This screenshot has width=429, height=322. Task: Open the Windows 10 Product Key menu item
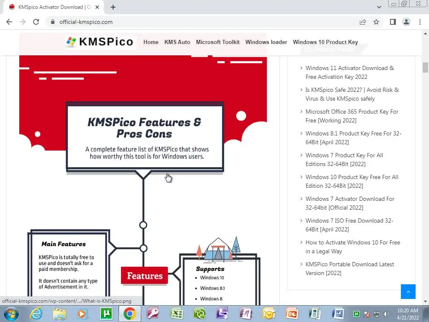click(x=325, y=42)
